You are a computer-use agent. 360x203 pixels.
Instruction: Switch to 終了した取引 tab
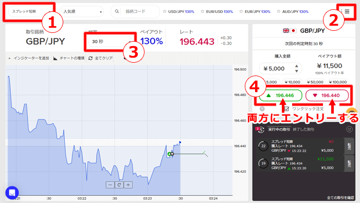303,130
